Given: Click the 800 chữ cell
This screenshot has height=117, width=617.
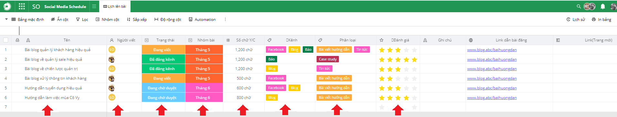Looking at the screenshot, I should (244, 98).
